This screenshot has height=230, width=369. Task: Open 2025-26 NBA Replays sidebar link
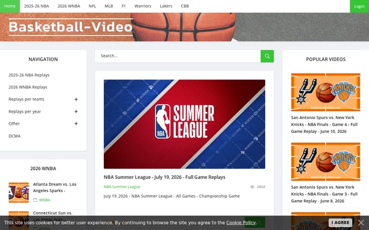point(29,75)
